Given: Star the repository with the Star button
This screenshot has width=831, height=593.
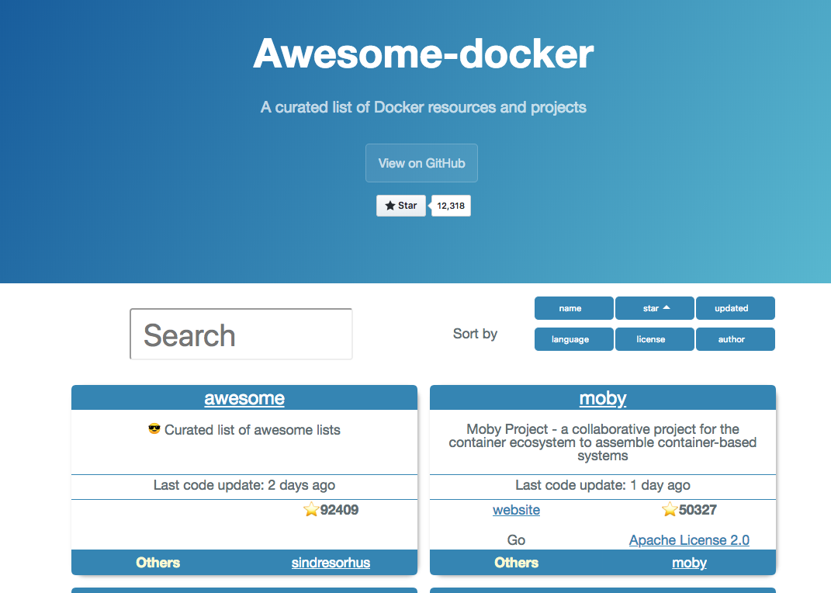Looking at the screenshot, I should (x=400, y=206).
